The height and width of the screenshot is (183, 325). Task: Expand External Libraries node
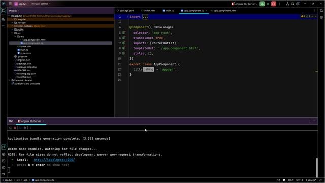(x=9, y=80)
